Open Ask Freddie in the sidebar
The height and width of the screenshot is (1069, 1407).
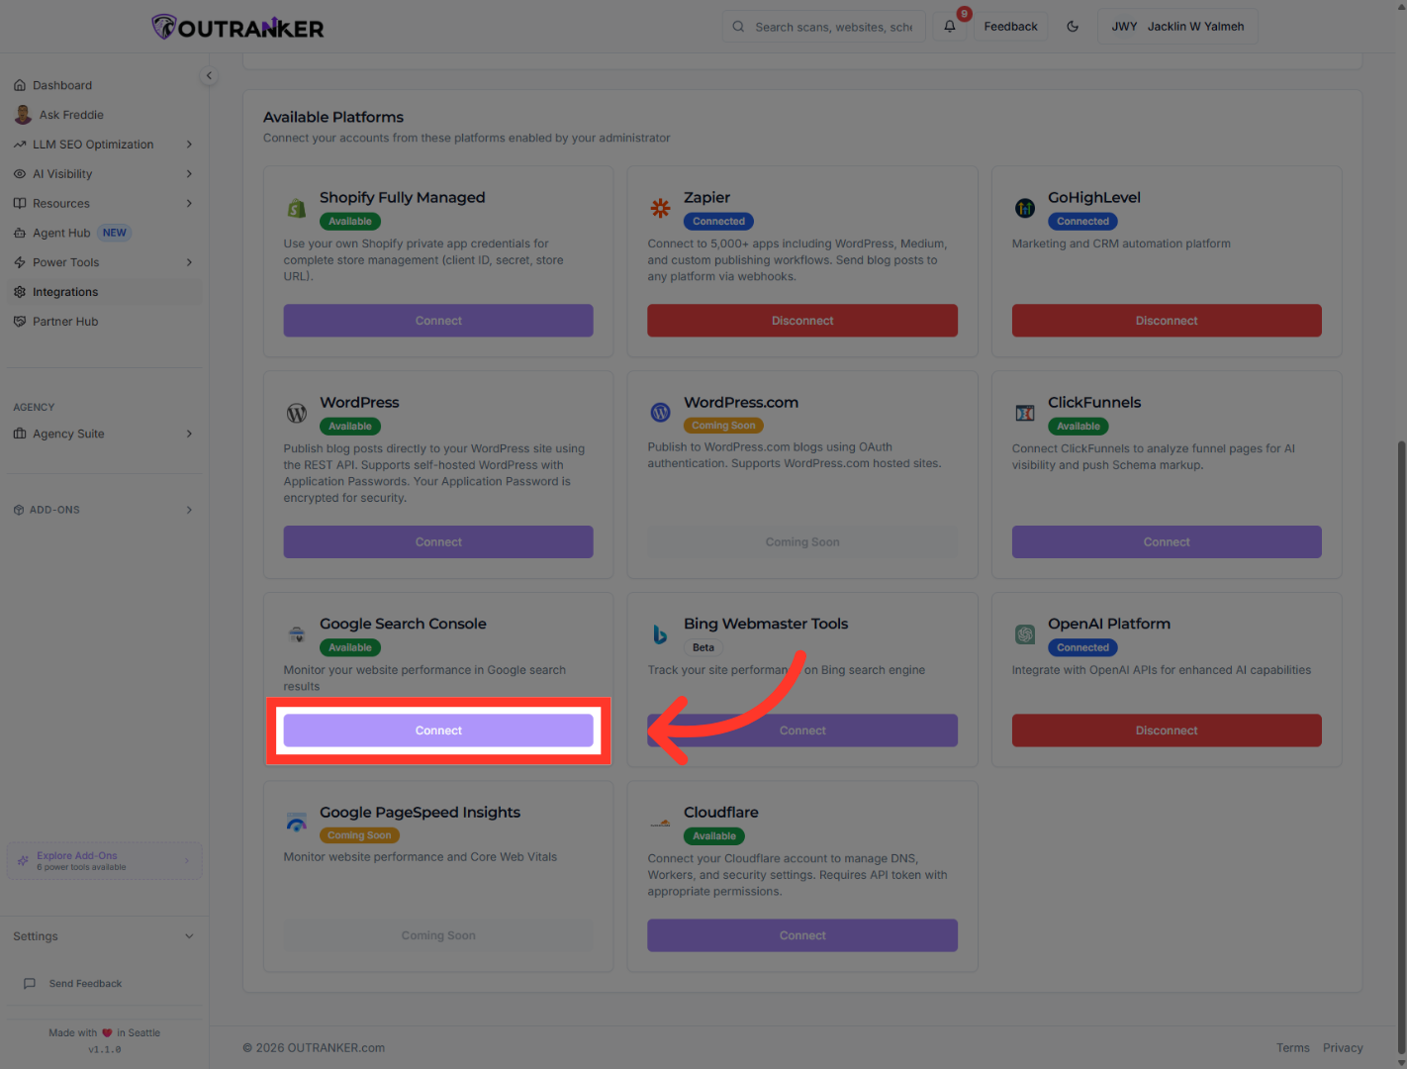103,115
